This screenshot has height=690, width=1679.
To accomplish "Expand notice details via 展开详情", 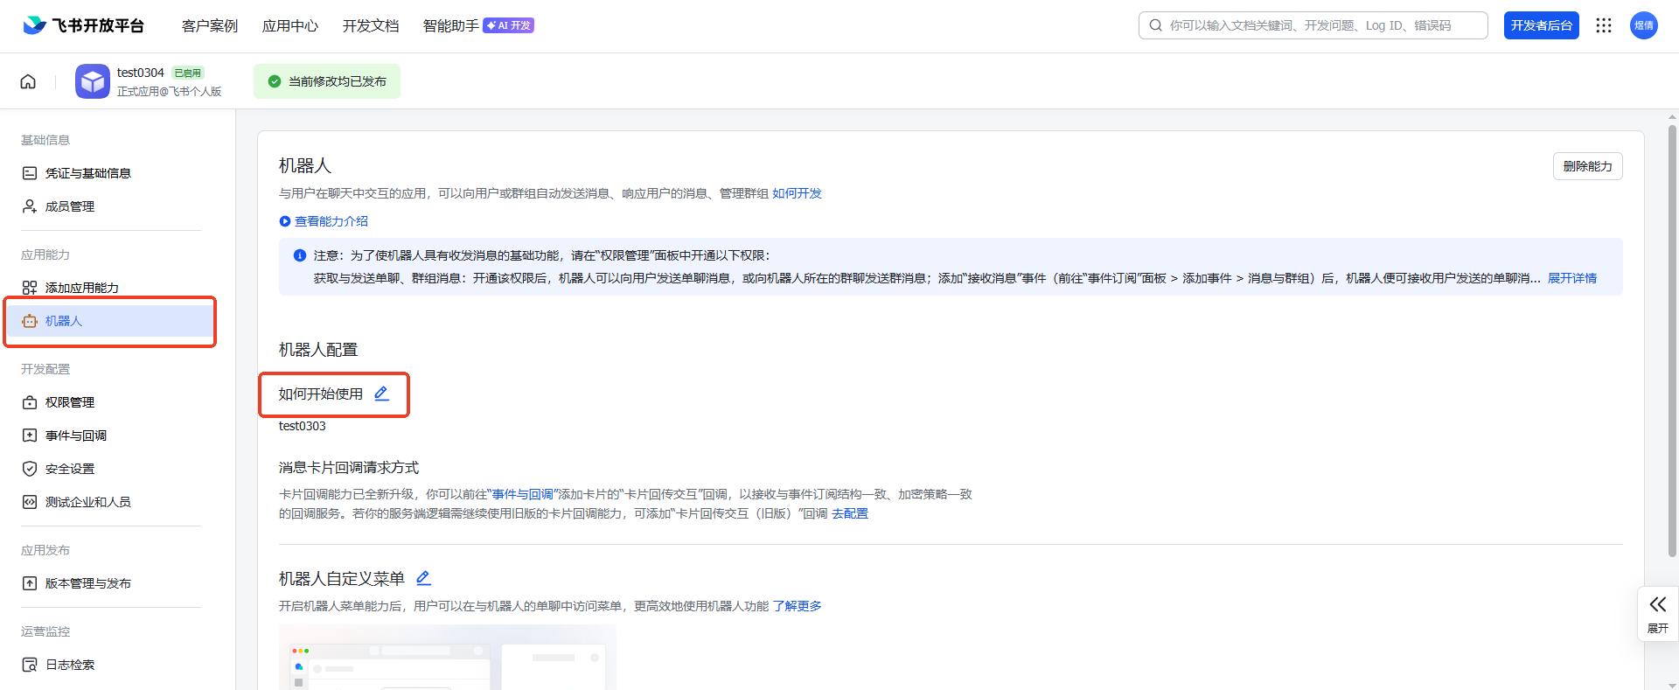I will coord(1571,278).
